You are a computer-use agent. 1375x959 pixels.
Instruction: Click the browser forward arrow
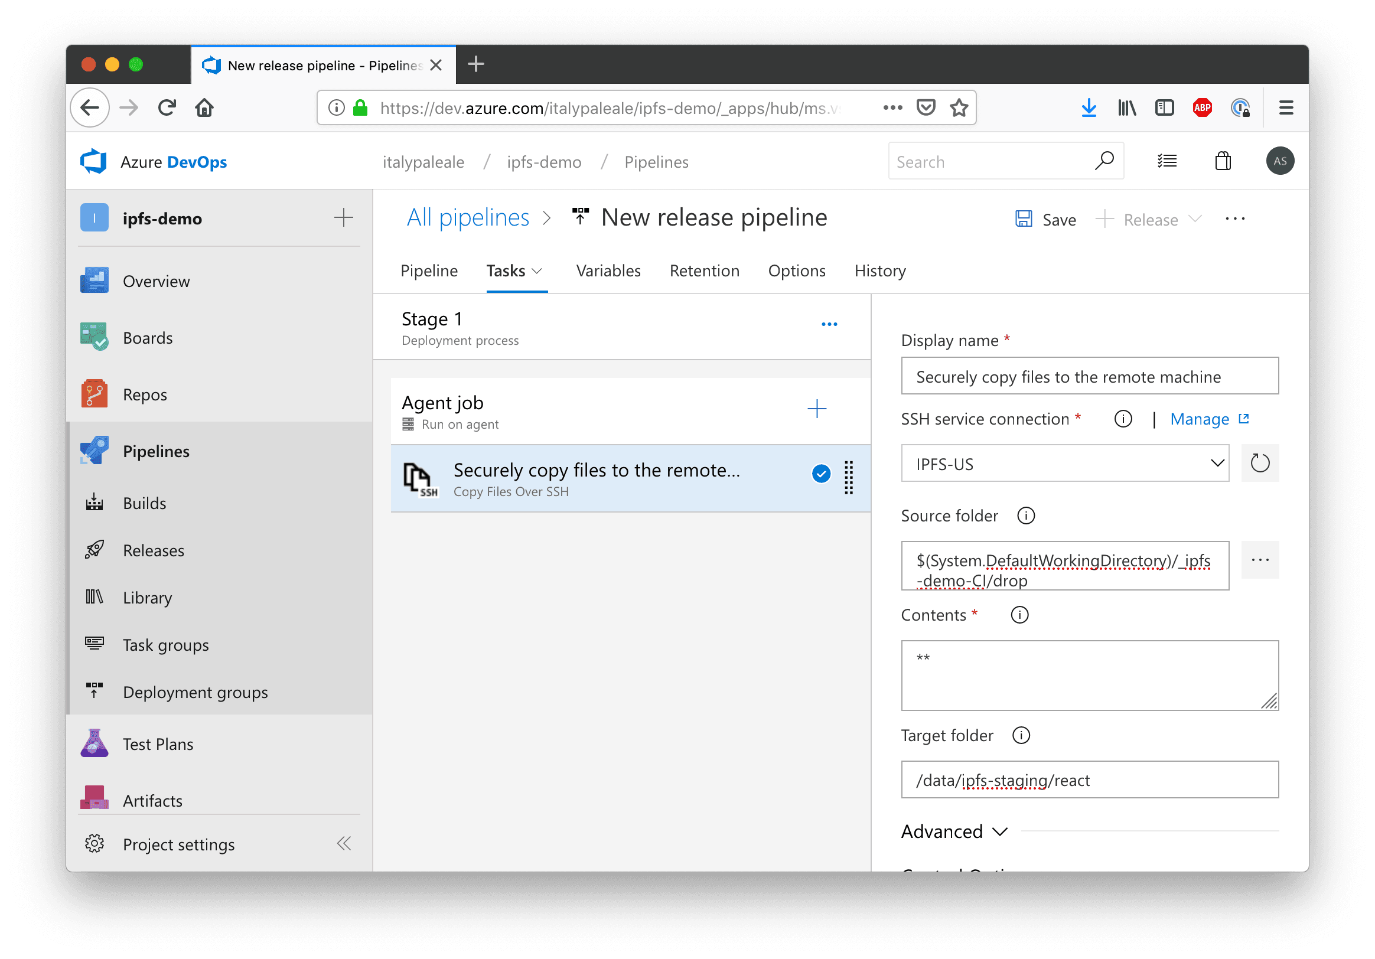(129, 107)
